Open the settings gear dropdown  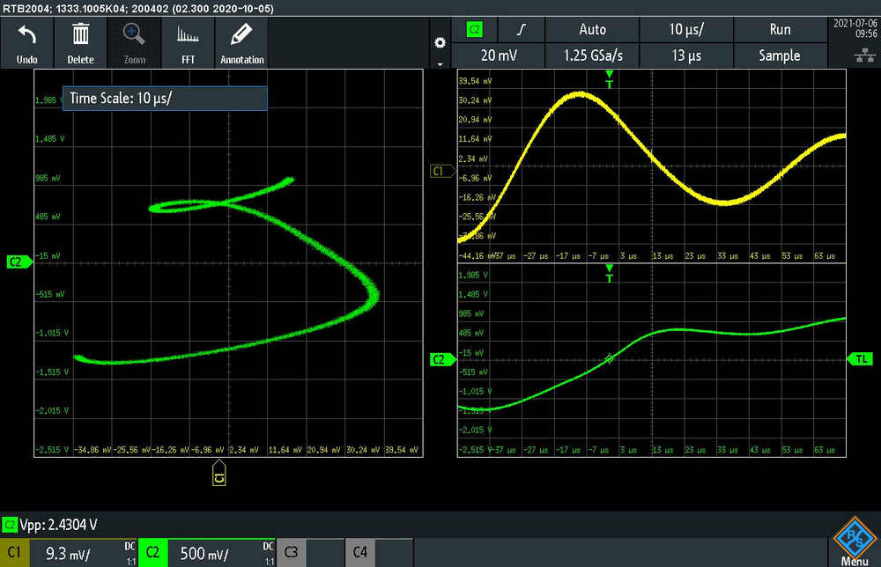pyautogui.click(x=440, y=43)
